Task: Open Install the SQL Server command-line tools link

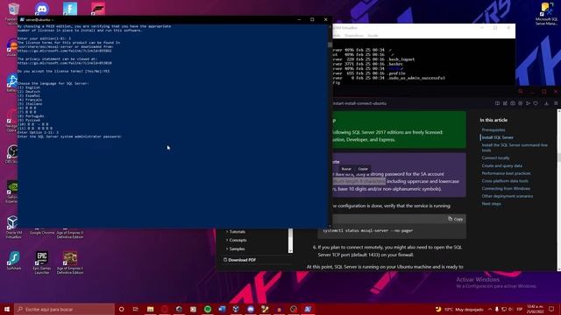Action: (515, 148)
